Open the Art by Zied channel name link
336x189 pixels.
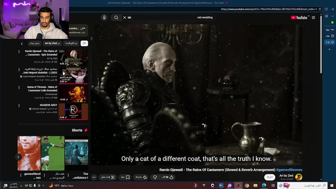coord(286,176)
